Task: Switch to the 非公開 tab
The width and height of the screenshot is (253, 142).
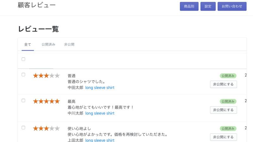Action: pyautogui.click(x=69, y=44)
